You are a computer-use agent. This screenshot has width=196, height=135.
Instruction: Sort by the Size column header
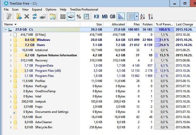(92, 24)
